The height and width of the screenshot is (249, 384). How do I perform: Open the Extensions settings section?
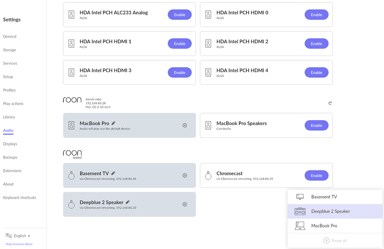(x=12, y=171)
